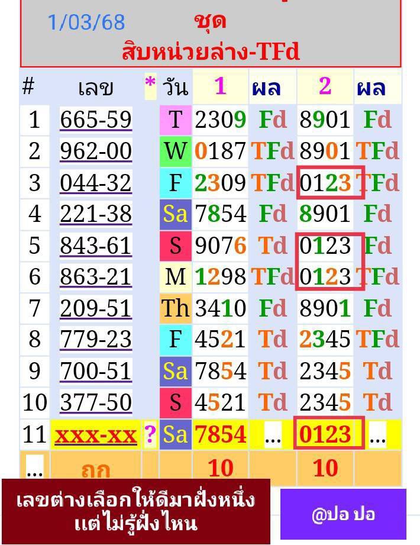Select the magenta column 1 header
Viewport: 420px width, 545px height.
pyautogui.click(x=220, y=87)
